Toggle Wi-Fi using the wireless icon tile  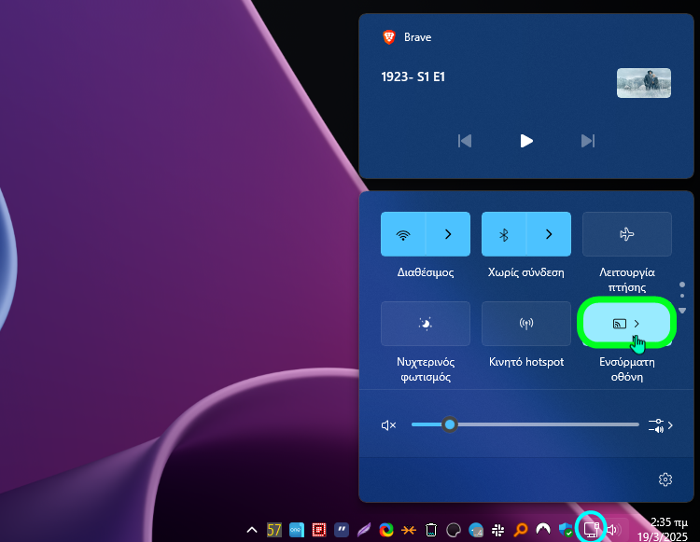point(402,234)
